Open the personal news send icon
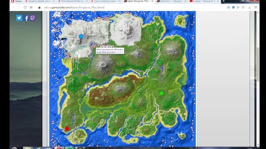Viewport: 266px width, 149px height. click(x=238, y=7)
